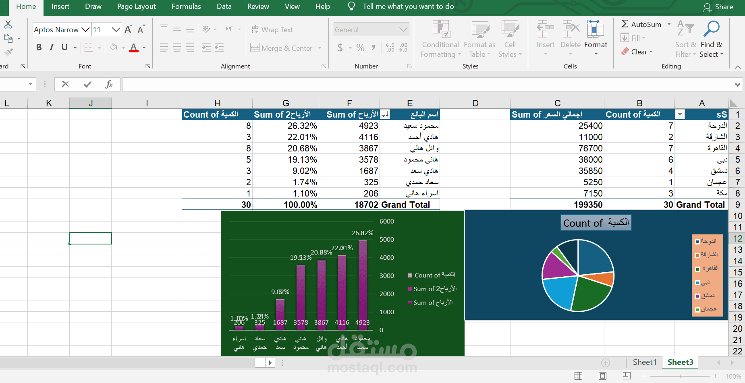The image size is (745, 383).
Task: Add a new sheet
Action: (606, 362)
